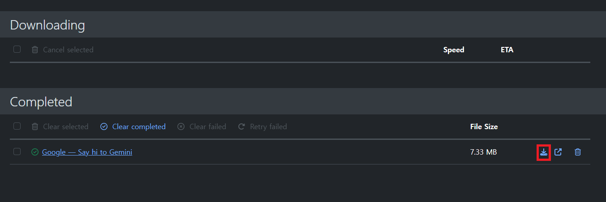
Task: Delete the Say hi to Gemini entry
Action: coord(578,152)
